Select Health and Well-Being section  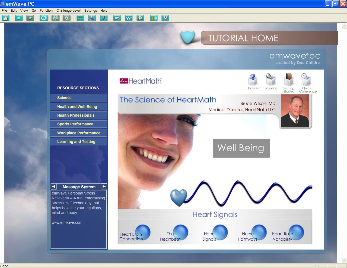tap(79, 107)
